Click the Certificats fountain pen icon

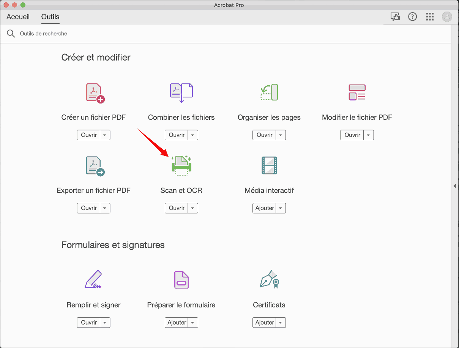270,279
